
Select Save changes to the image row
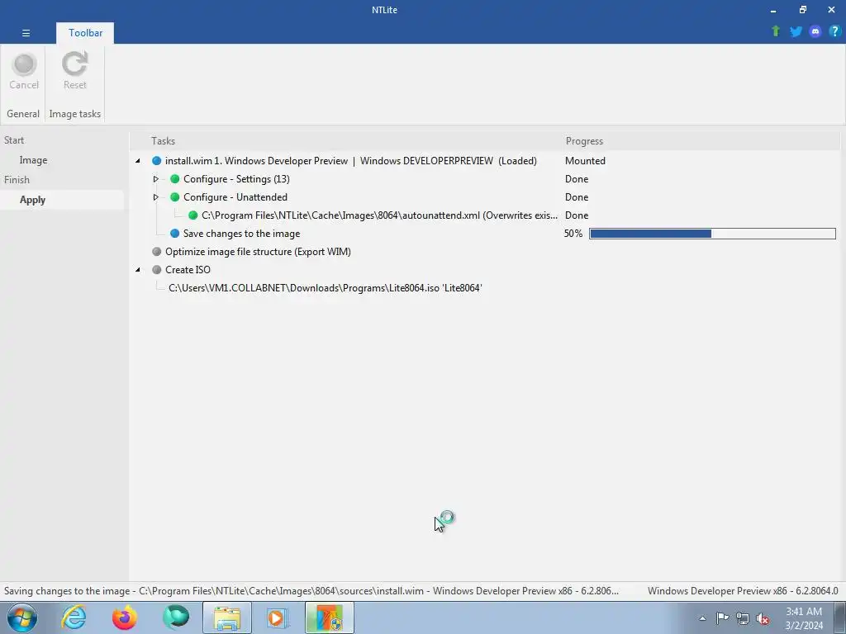coord(241,234)
